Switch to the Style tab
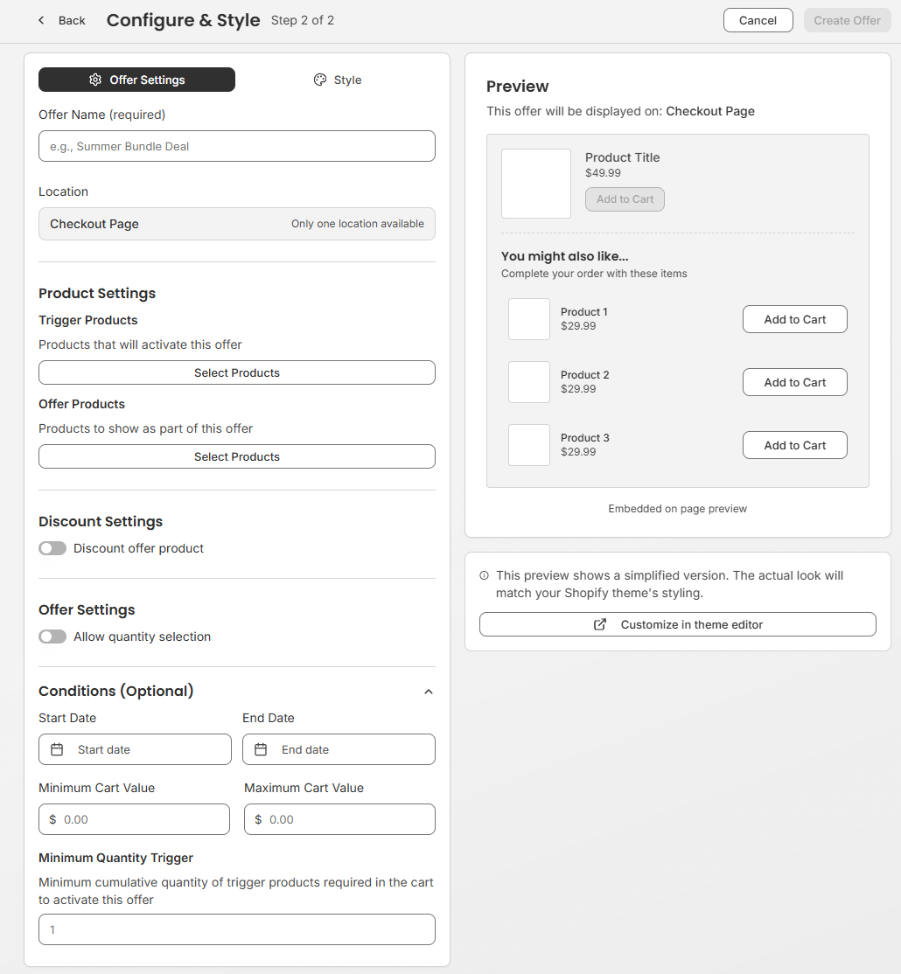901x974 pixels. click(x=338, y=80)
